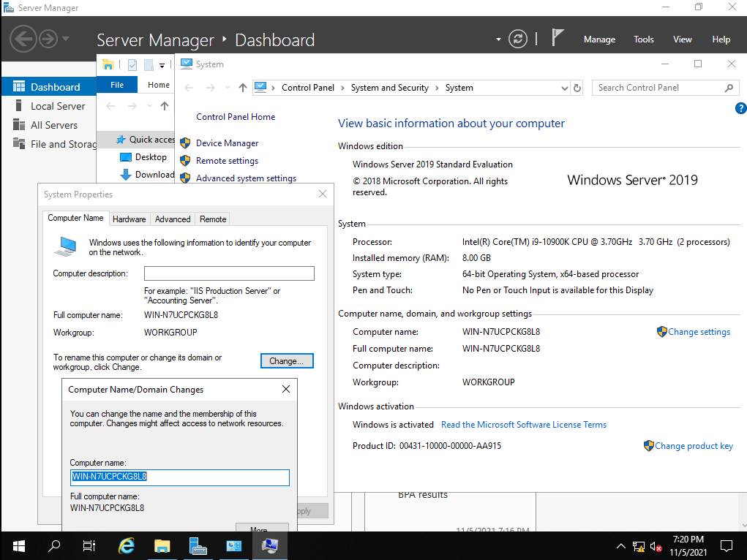Open Device Manager from the left pane

coord(228,143)
